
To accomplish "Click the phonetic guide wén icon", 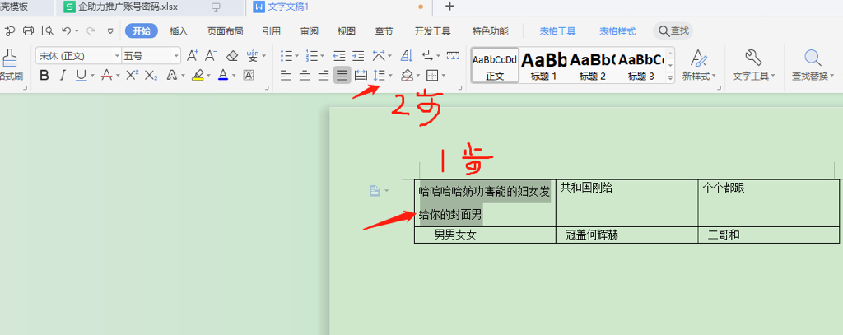I will click(x=254, y=55).
